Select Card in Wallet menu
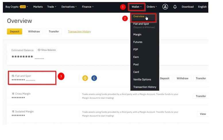 point(136,72)
